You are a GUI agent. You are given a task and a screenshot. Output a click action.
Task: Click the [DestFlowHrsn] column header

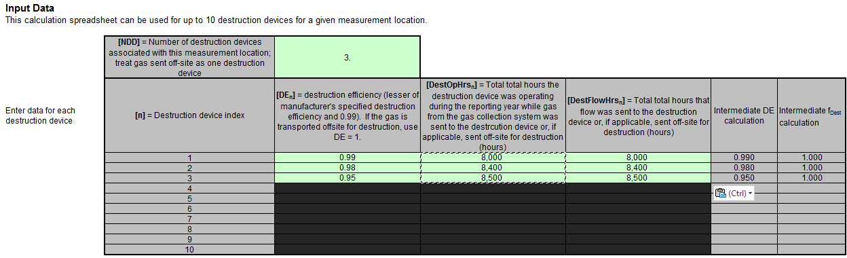[x=638, y=115]
